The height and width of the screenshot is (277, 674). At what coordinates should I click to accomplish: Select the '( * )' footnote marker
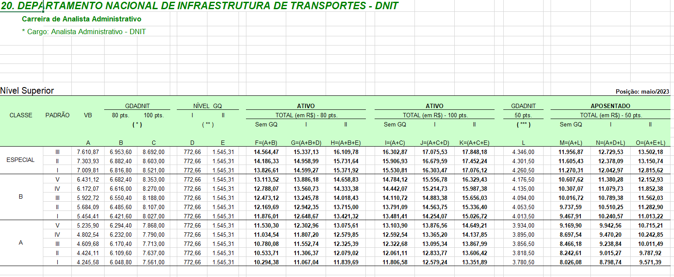pos(137,124)
